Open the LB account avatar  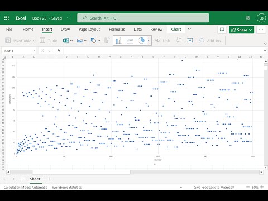[261, 18]
